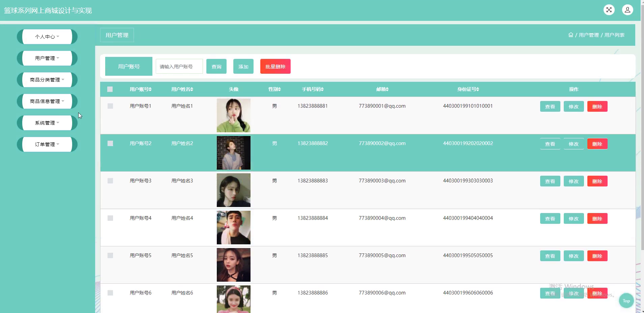Image resolution: width=644 pixels, height=313 pixels.
Task: Expand the 商品分类管理 sidebar menu
Action: click(47, 80)
